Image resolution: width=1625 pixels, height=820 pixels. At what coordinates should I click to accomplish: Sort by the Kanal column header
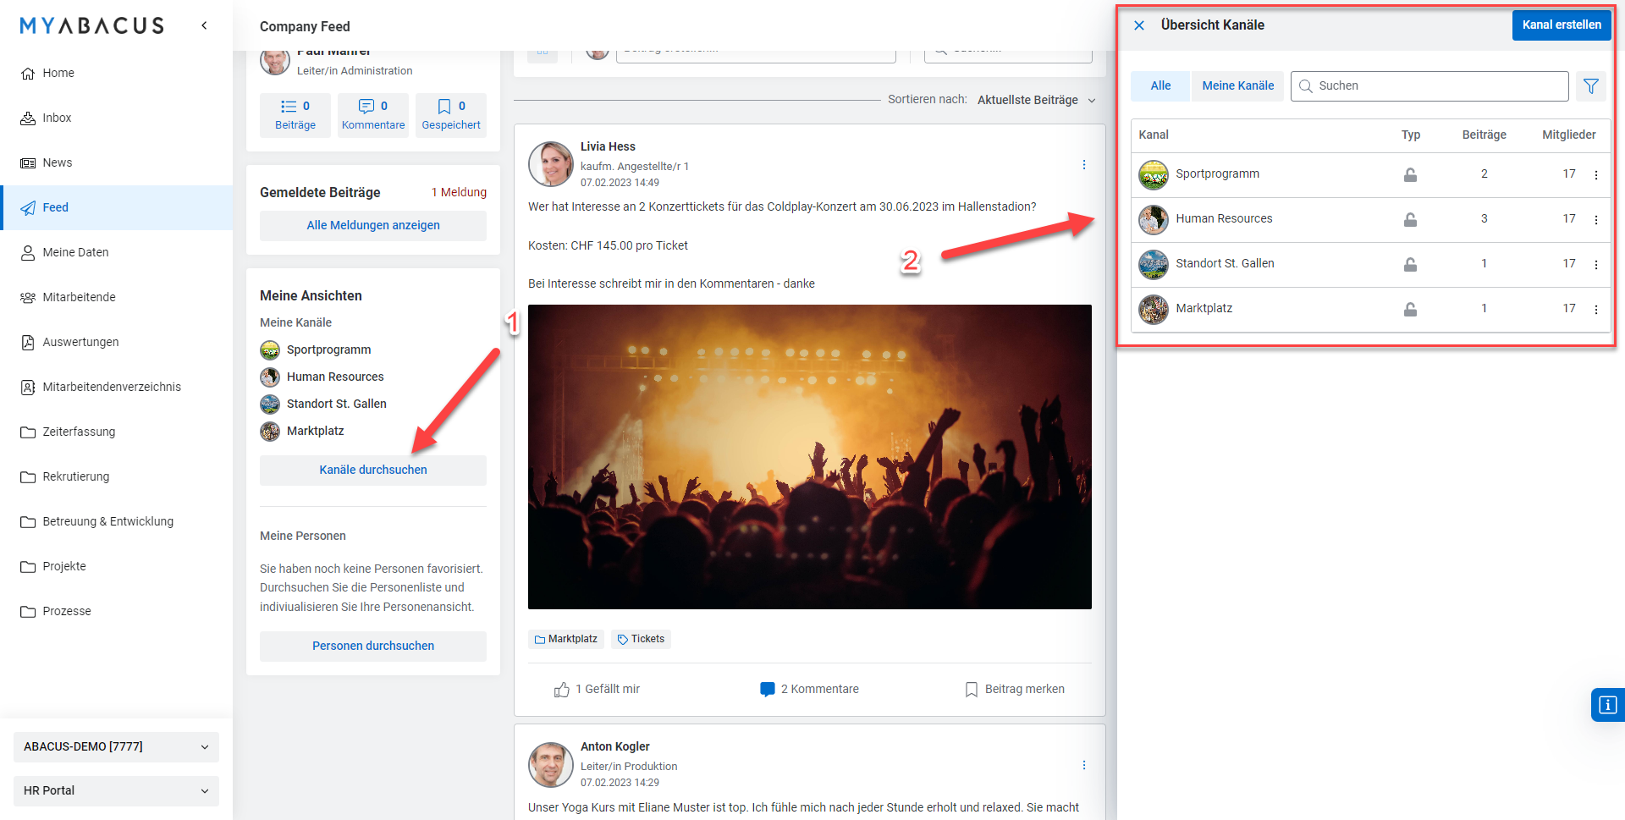pyautogui.click(x=1154, y=135)
